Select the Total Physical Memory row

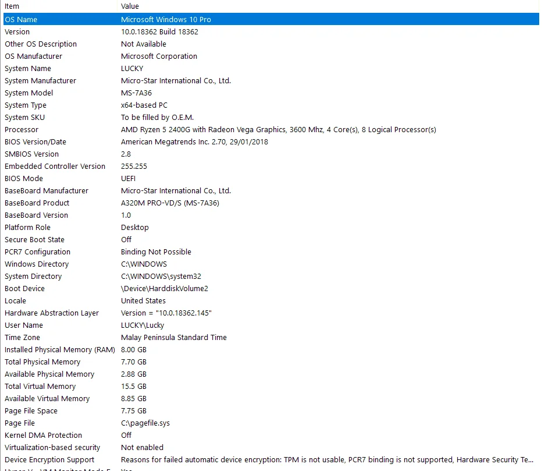271,362
